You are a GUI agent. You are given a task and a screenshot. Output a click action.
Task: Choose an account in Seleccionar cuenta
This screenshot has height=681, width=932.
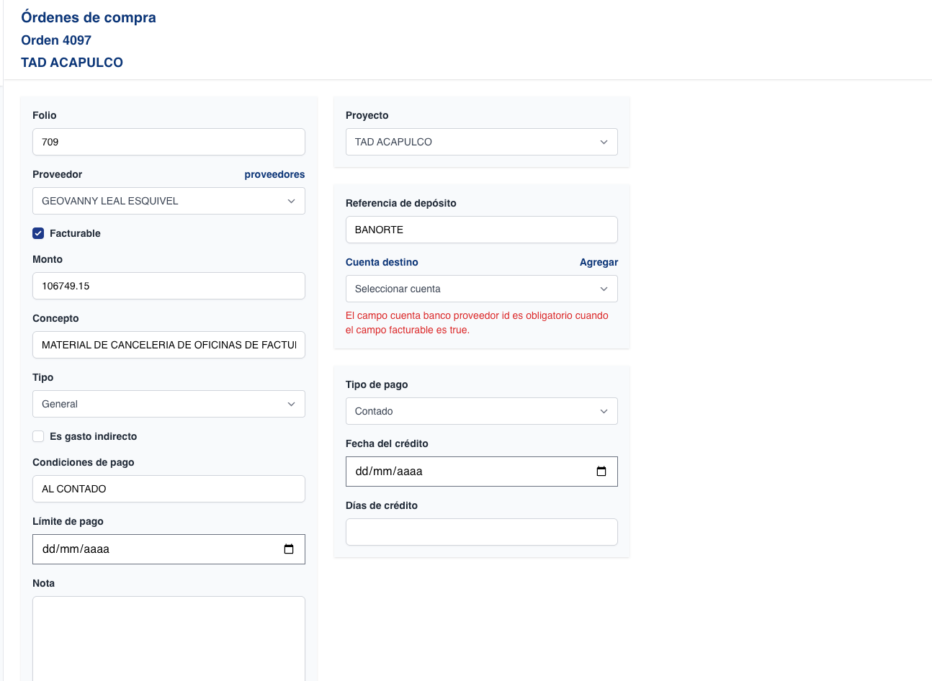pos(481,289)
